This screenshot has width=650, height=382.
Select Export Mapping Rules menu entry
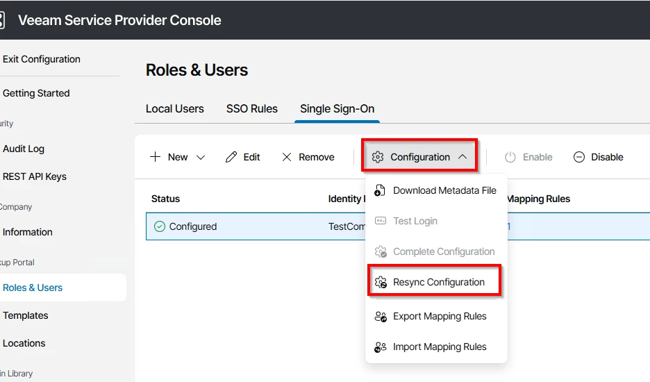point(440,316)
